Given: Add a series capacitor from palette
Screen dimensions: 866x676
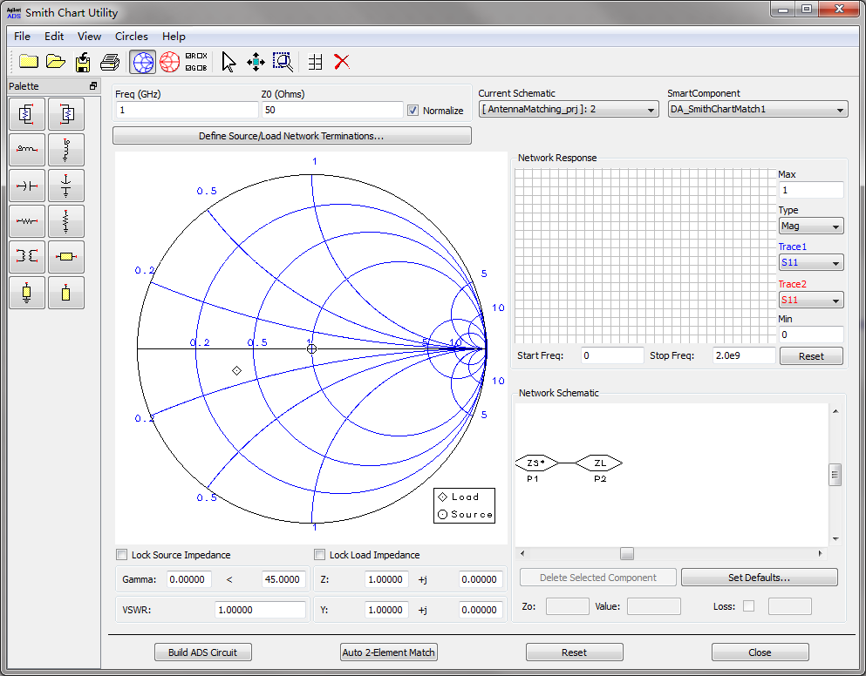Looking at the screenshot, I should [x=26, y=186].
